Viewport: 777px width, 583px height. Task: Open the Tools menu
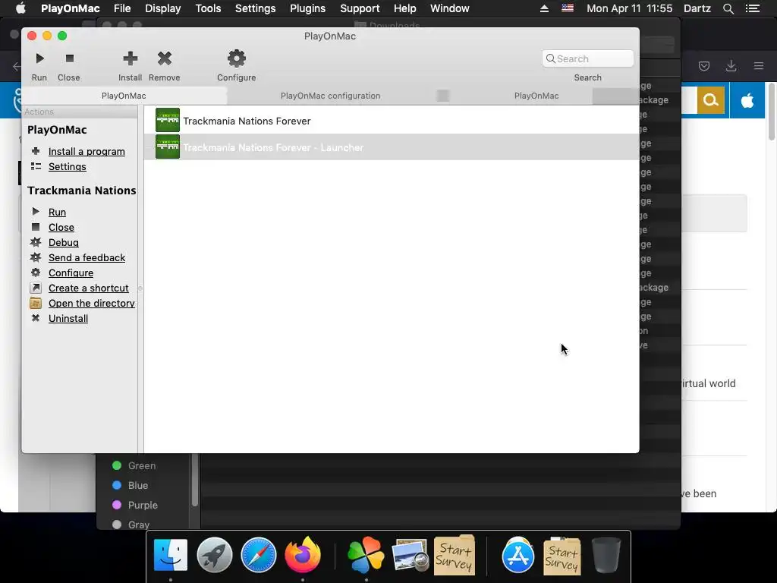208,8
